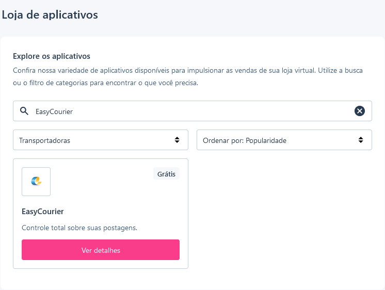The image size is (385, 290).
Task: Click the EasyCourier app logo
Action: click(36, 182)
